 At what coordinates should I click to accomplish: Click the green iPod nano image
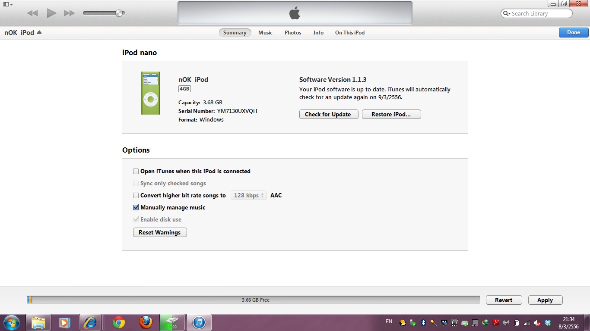(x=150, y=93)
